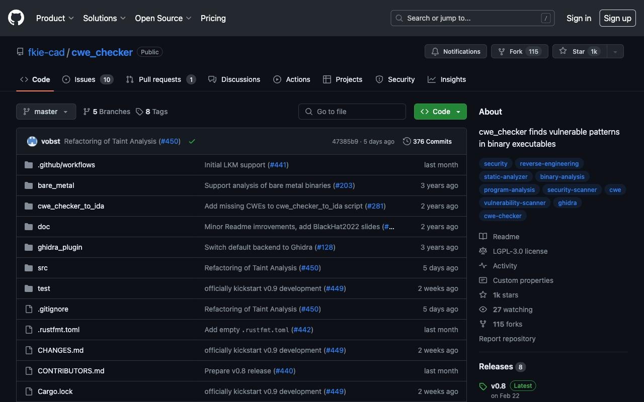Open the repository Activity page
Screen dimensions: 644x402
498,266
